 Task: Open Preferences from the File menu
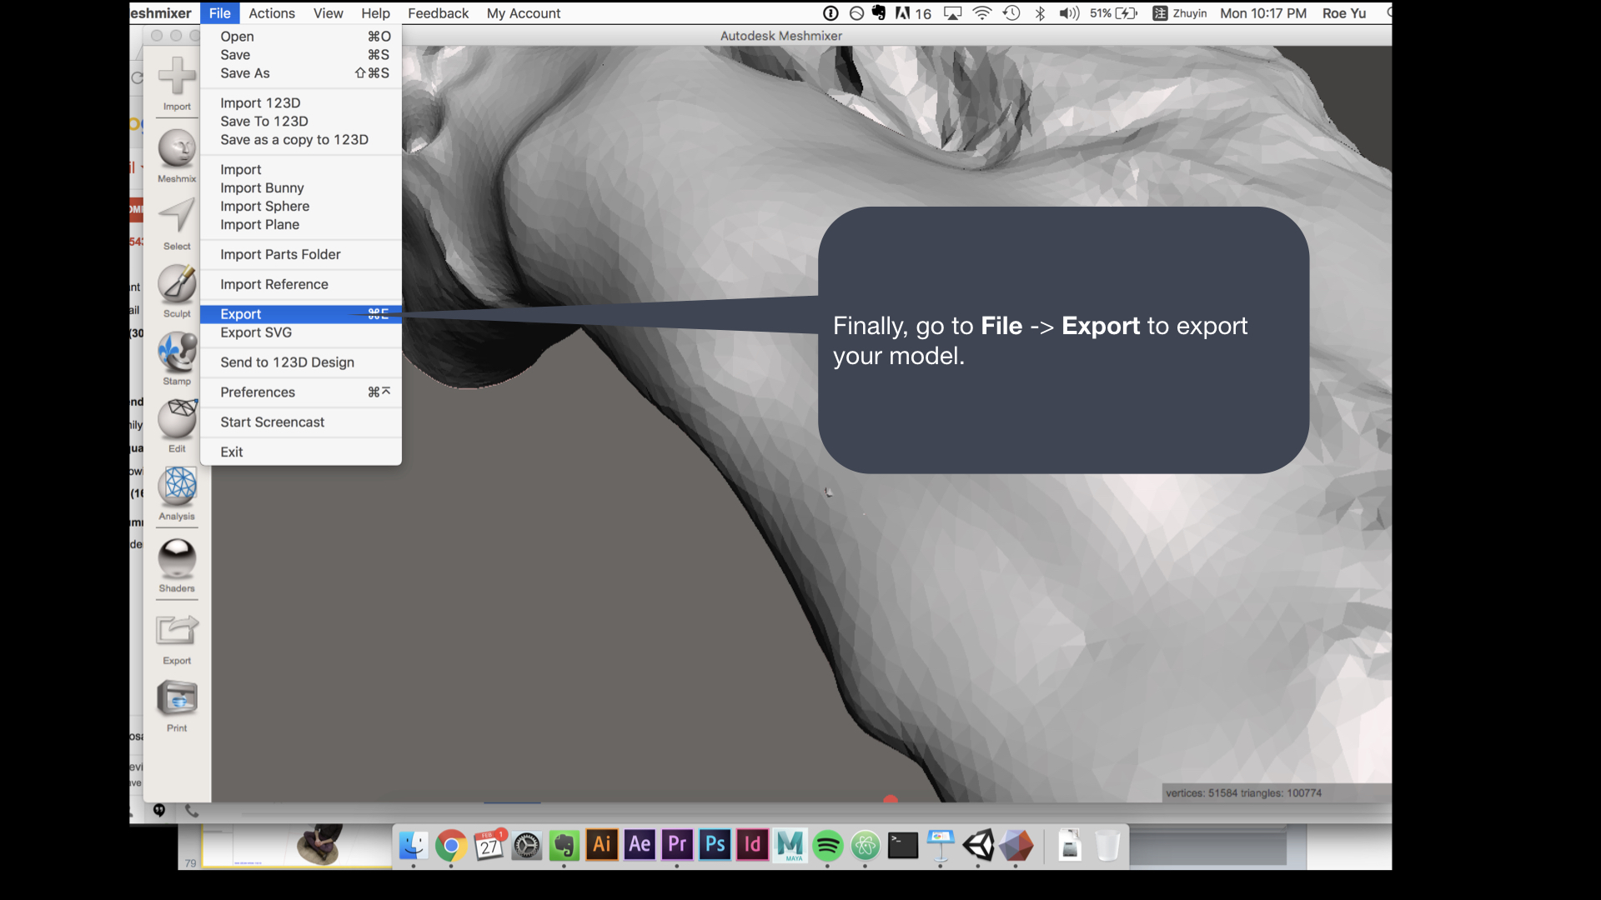coord(258,392)
